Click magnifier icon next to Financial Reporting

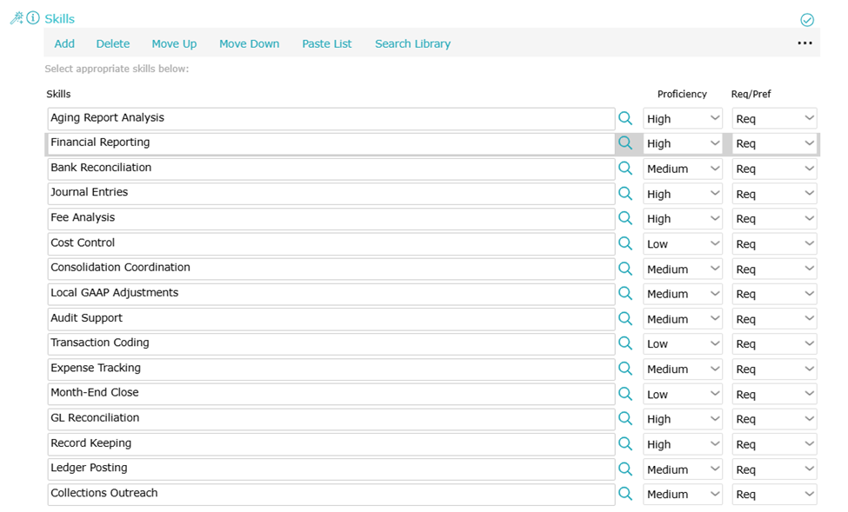pos(624,143)
